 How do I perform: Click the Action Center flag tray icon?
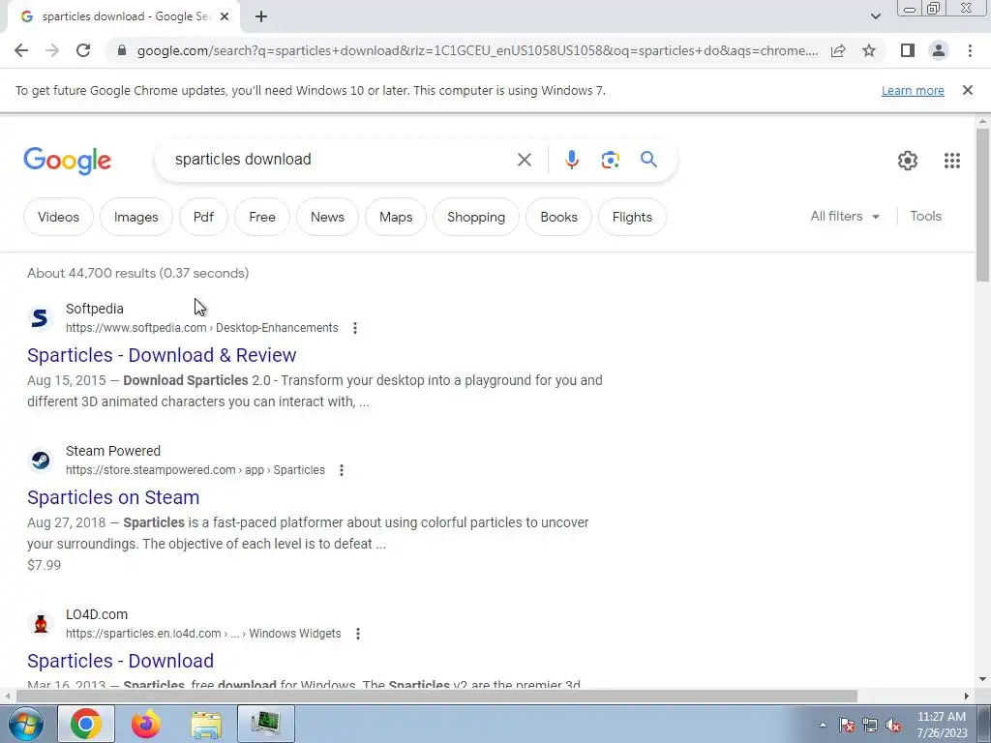point(847,726)
